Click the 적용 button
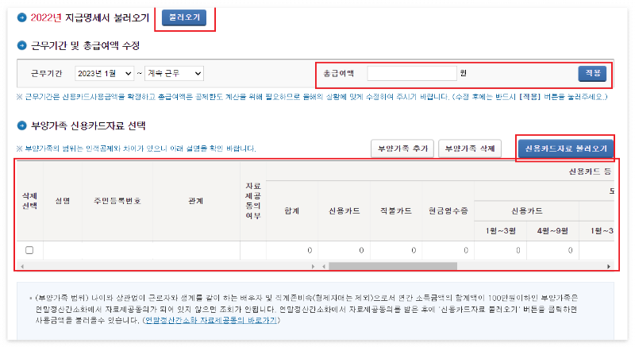Image resolution: width=635 pixels, height=347 pixels. click(x=592, y=73)
